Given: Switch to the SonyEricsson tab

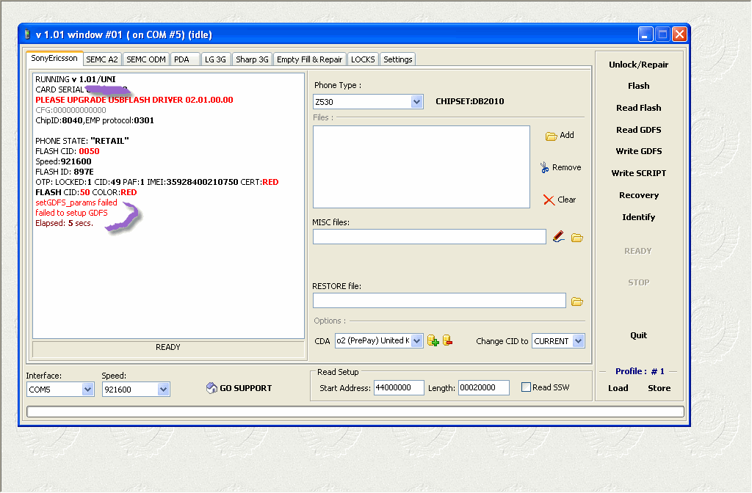Looking at the screenshot, I should point(54,58).
